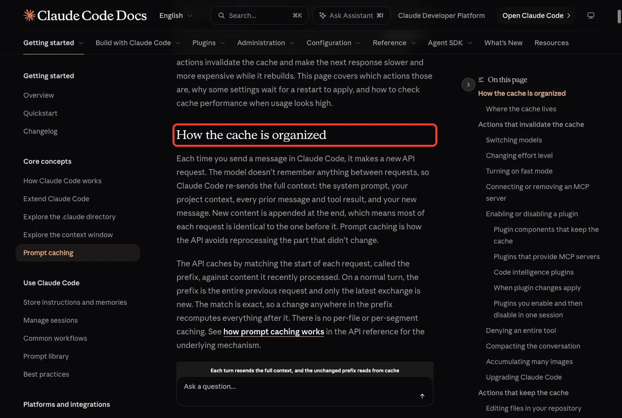Open Quickstart in the sidebar

pos(40,113)
